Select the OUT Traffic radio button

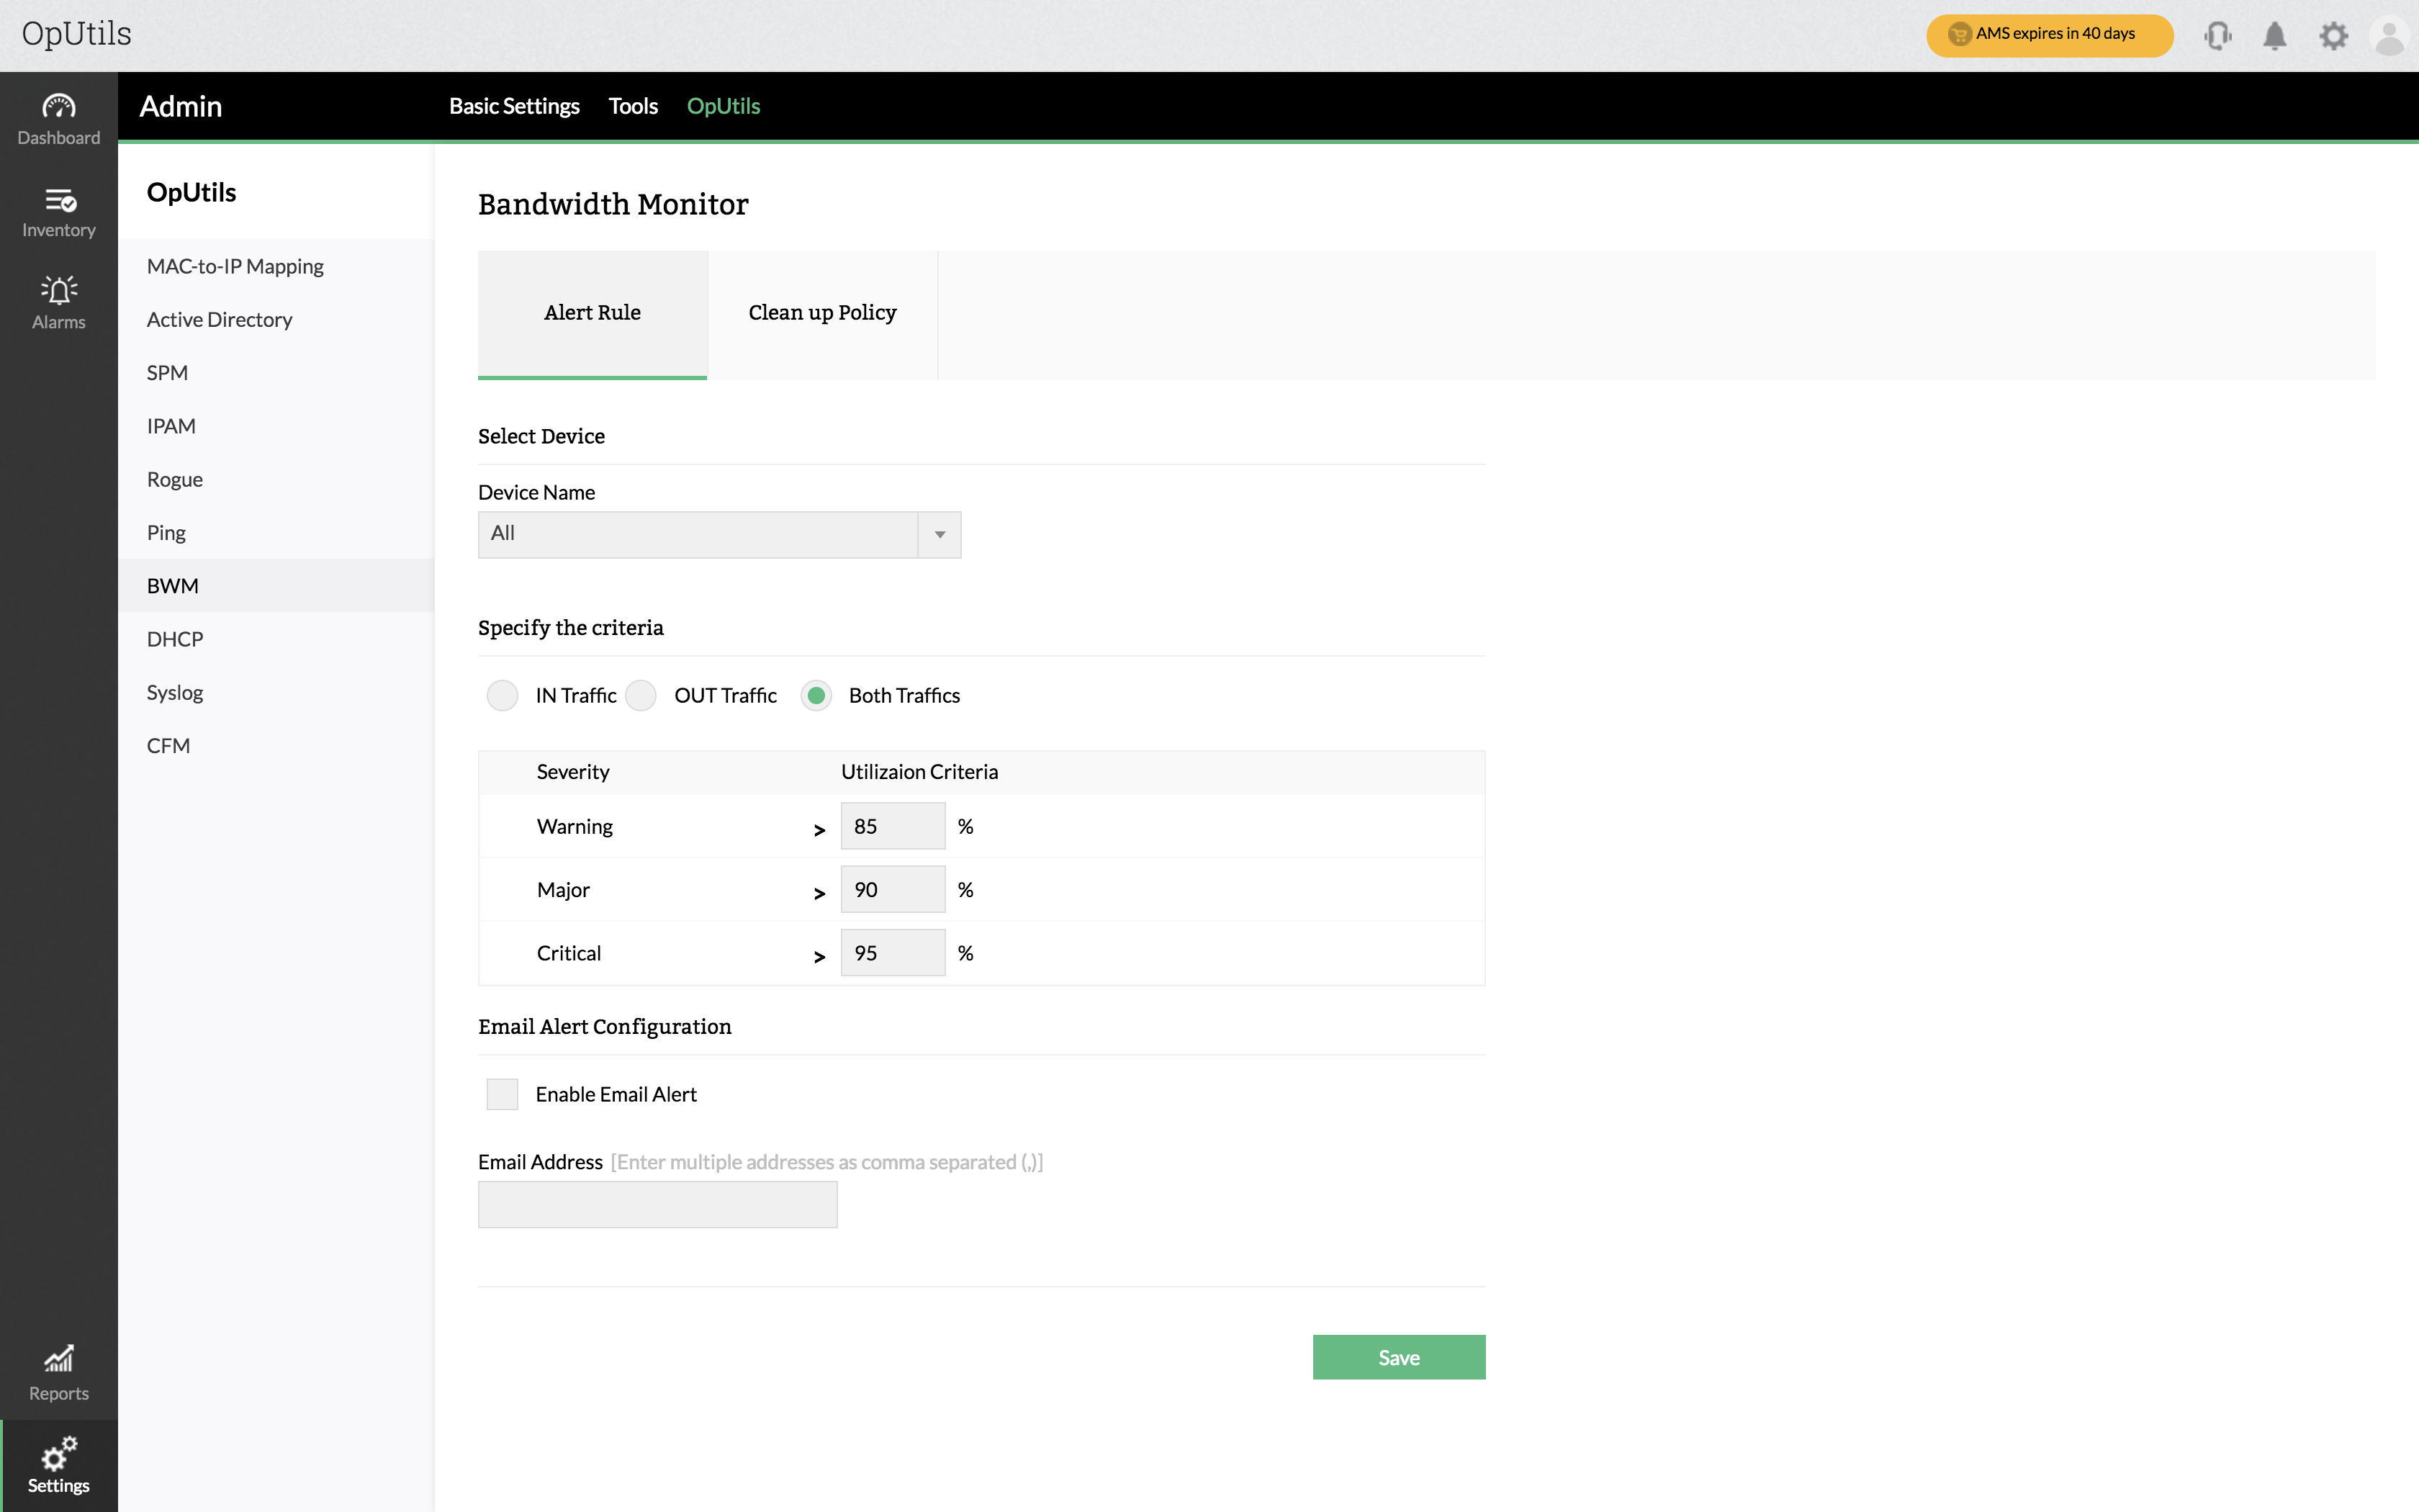coord(641,695)
